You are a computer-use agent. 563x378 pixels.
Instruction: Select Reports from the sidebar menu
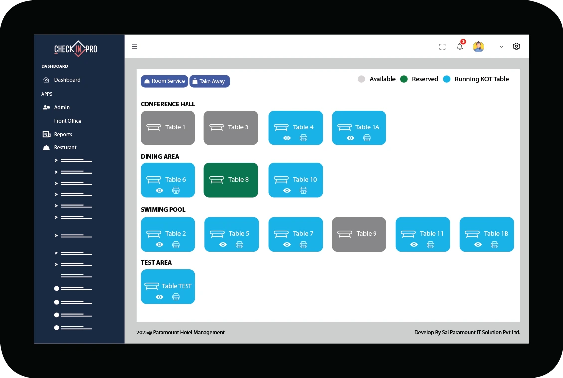point(63,134)
